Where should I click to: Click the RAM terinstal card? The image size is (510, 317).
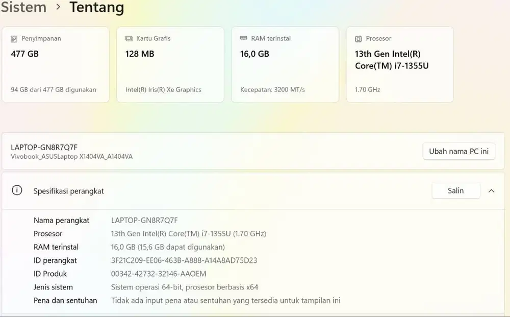(285, 64)
